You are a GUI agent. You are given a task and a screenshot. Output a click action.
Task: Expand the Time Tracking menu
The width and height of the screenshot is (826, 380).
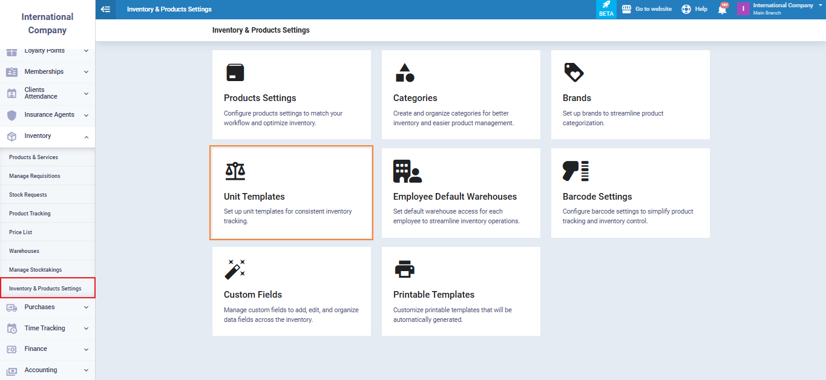pos(47,328)
